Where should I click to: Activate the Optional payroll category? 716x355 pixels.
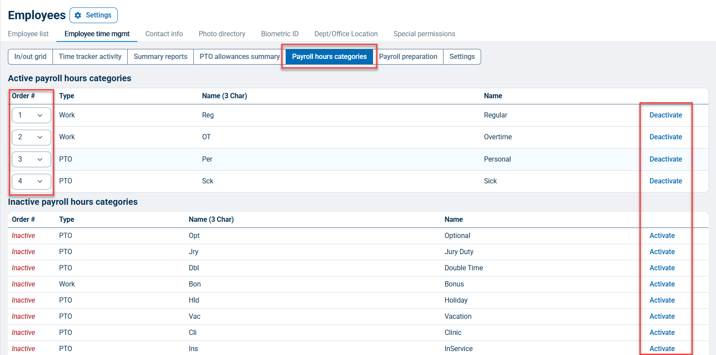coord(662,236)
